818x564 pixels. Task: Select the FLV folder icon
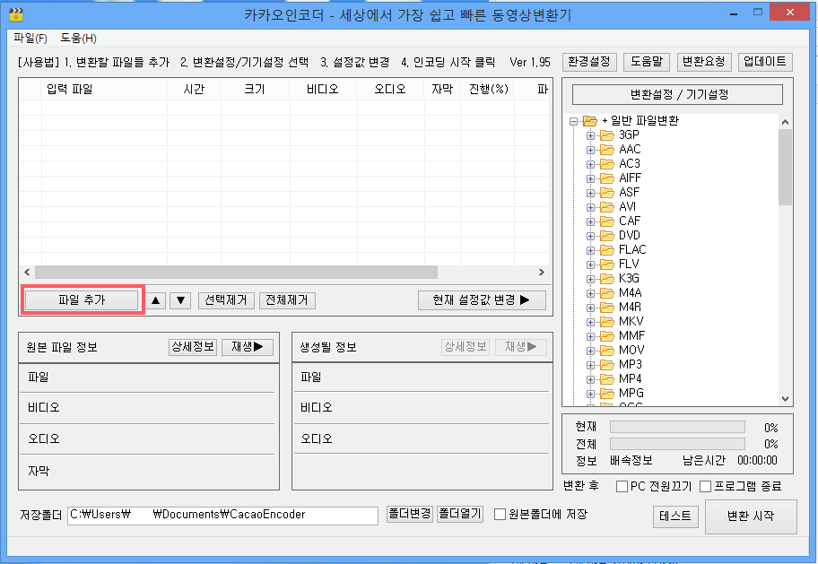(606, 265)
